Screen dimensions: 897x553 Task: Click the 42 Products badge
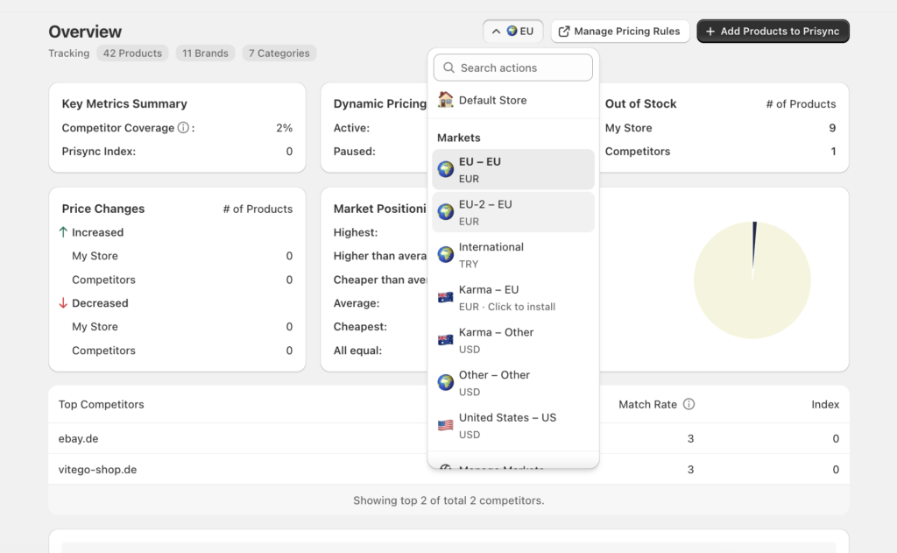point(132,53)
